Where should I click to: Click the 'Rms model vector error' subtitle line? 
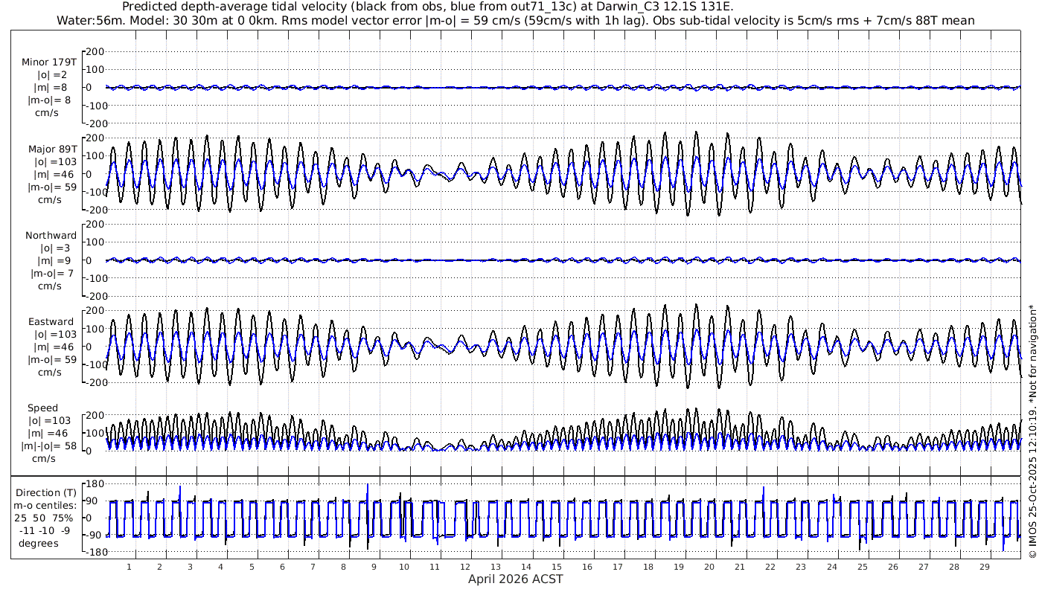tap(515, 20)
